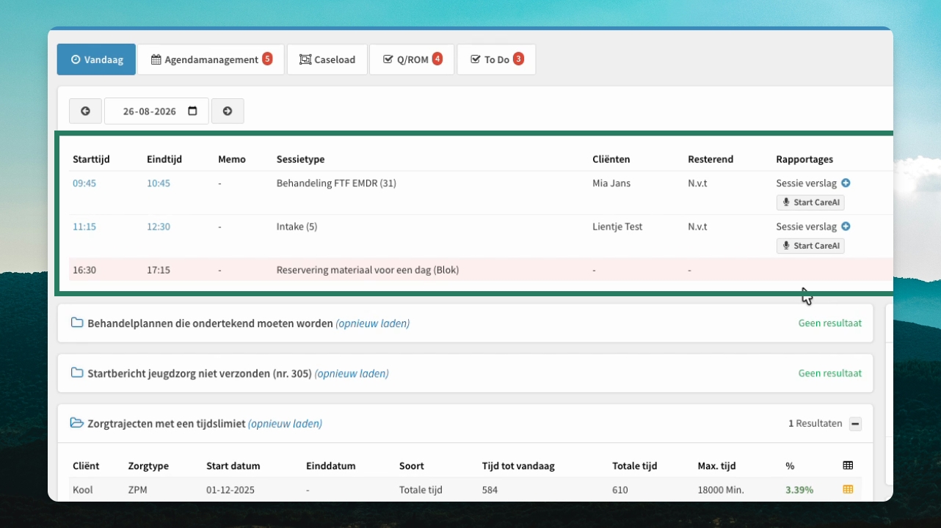Click Zorgtrajecten open folder icon
This screenshot has height=528, width=941.
coord(77,423)
